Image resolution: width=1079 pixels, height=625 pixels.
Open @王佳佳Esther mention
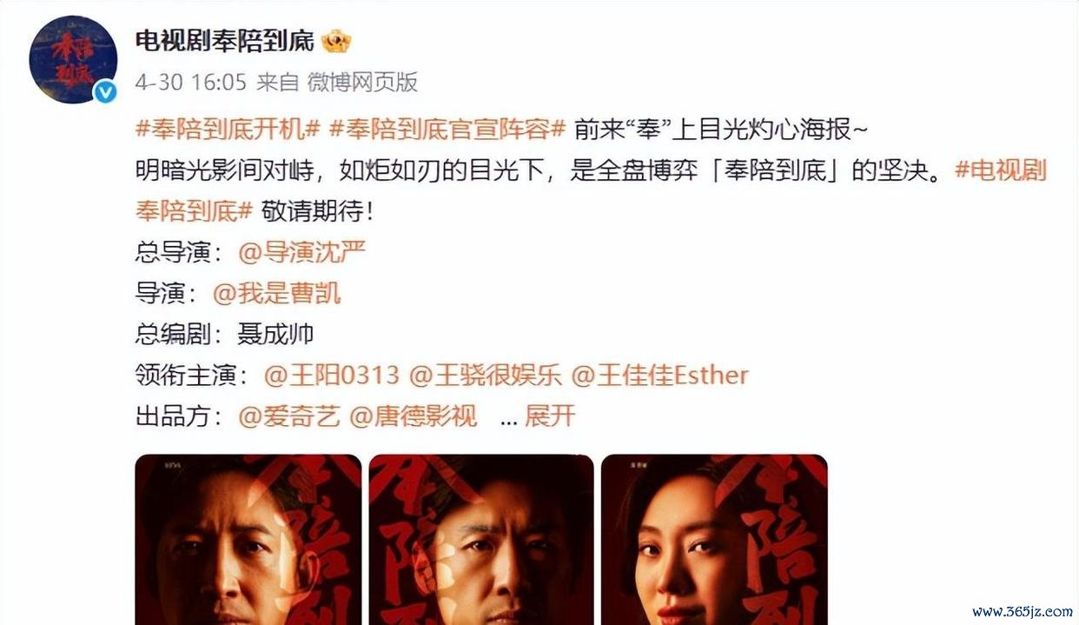660,376
